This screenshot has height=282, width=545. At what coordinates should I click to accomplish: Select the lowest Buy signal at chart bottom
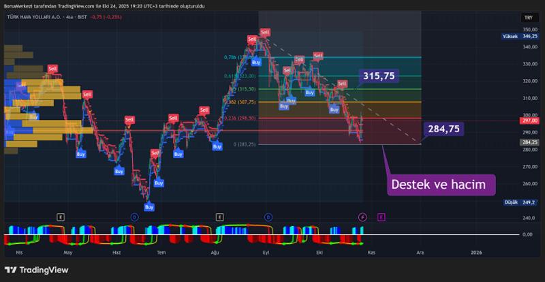149,206
